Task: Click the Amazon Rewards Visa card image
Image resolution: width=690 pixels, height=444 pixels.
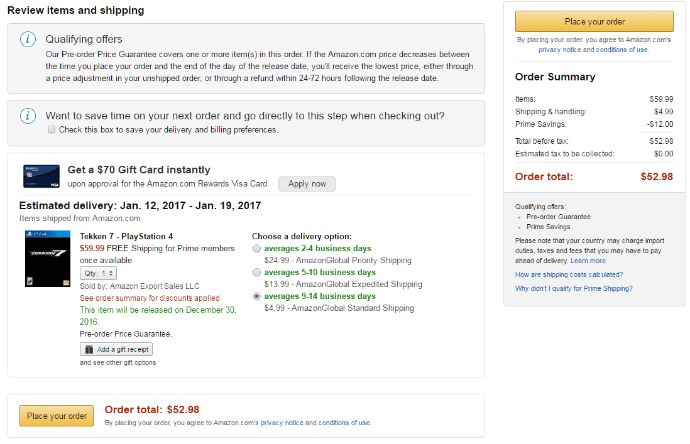Action: 41,176
